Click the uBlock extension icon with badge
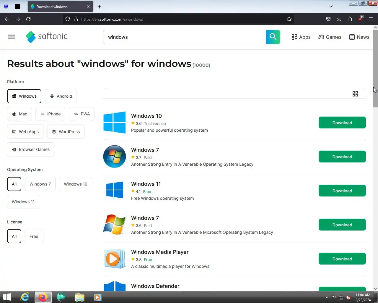The height and width of the screenshot is (303, 378). tap(360, 19)
